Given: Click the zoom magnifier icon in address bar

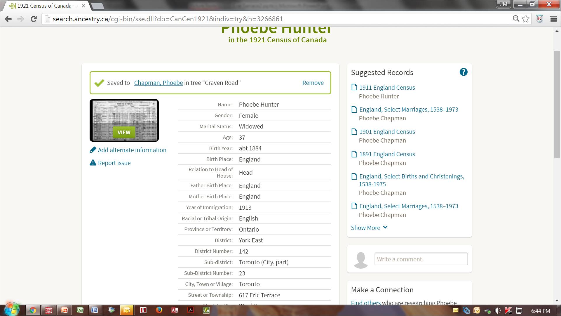Looking at the screenshot, I should pyautogui.click(x=516, y=19).
